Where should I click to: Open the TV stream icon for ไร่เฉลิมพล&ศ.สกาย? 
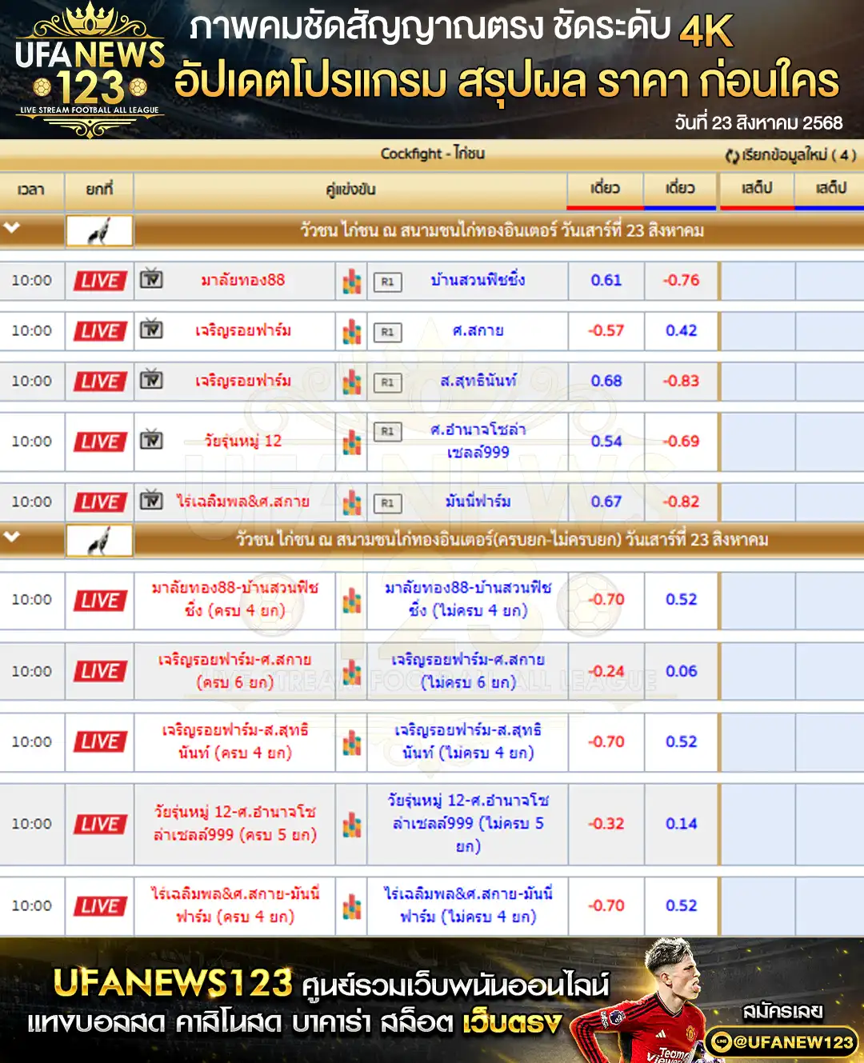(x=151, y=501)
